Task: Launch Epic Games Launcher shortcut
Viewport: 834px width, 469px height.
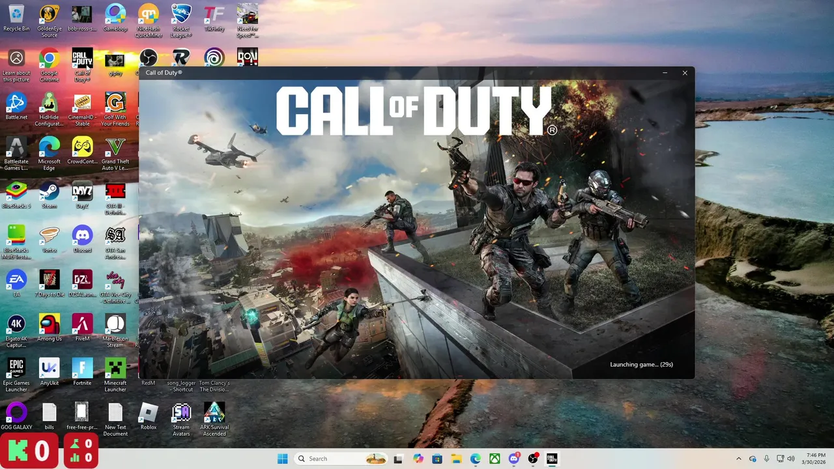Action: [16, 375]
